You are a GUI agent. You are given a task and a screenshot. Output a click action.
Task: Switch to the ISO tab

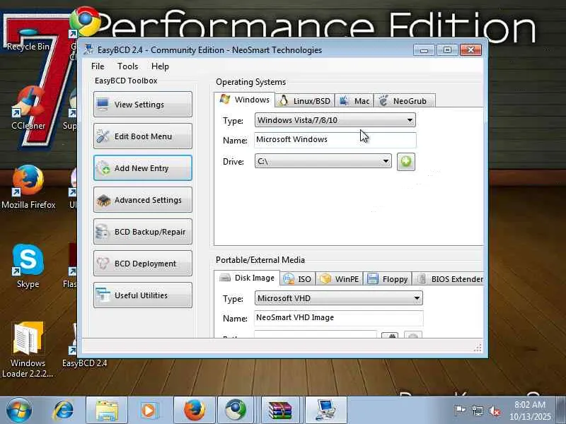pyautogui.click(x=298, y=279)
